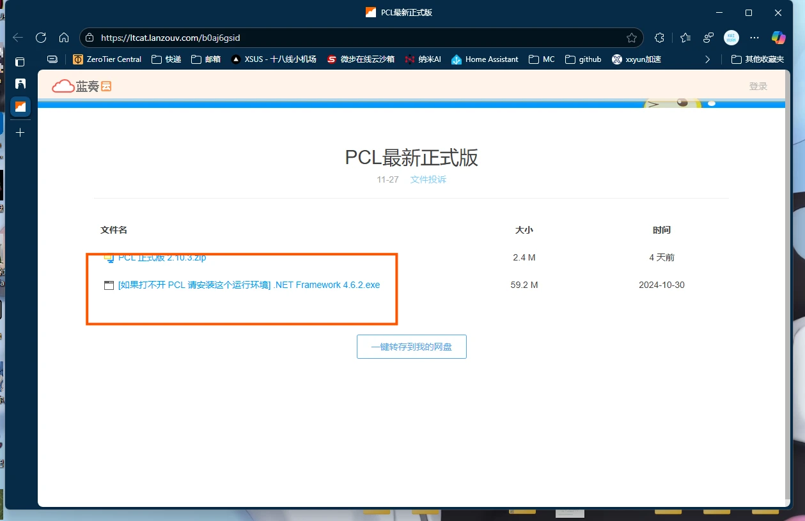Open the favorites list panel
This screenshot has width=805, height=521.
pyautogui.click(x=685, y=38)
